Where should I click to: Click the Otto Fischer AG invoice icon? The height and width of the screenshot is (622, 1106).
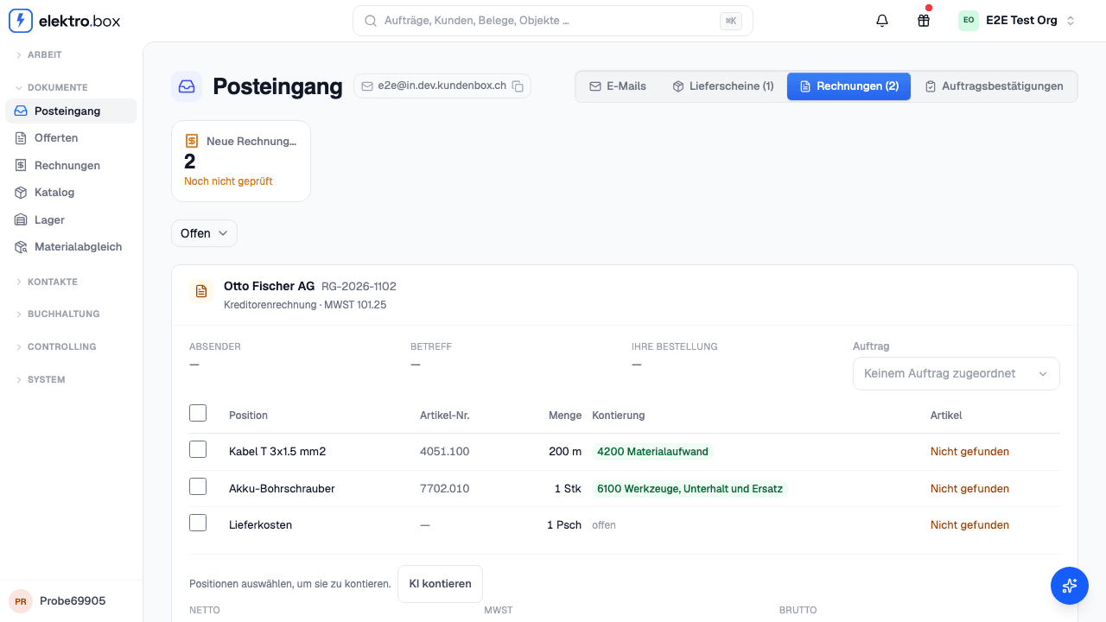click(x=201, y=292)
